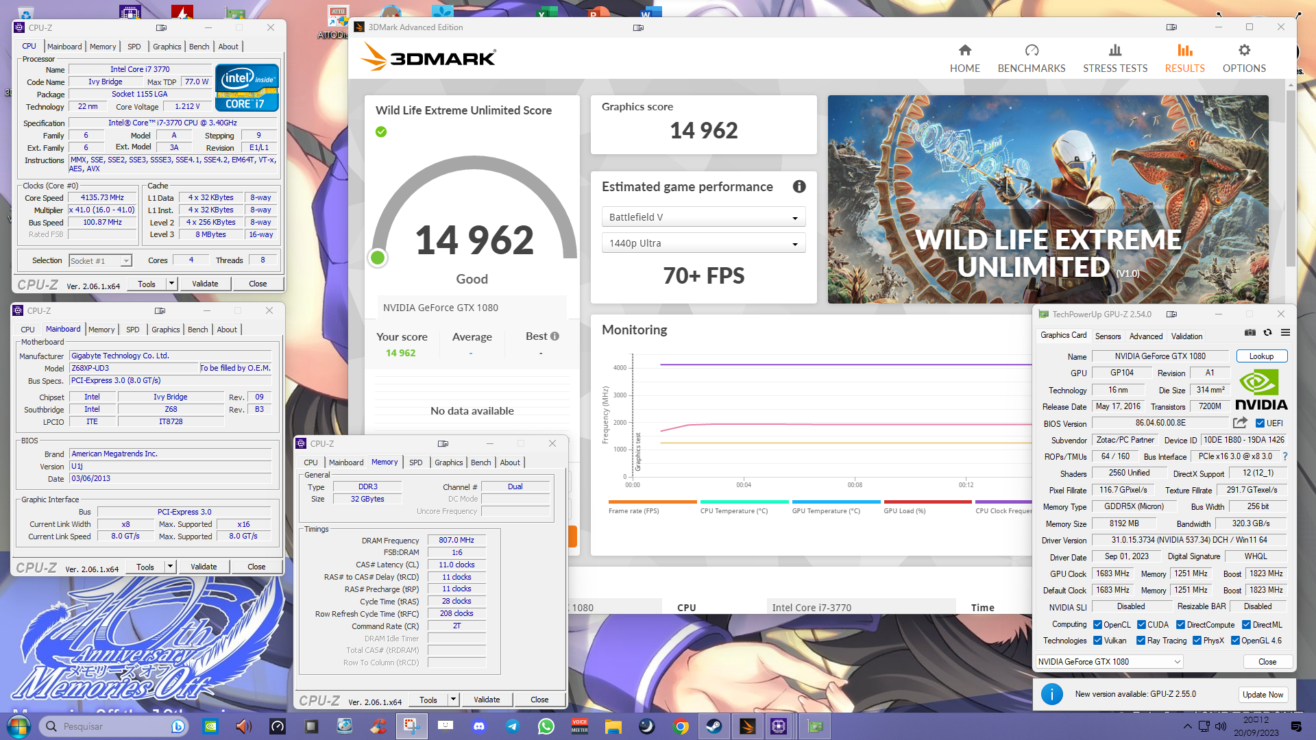This screenshot has width=1316, height=740.
Task: Open the Socket #1 selection dropdown
Action: tap(100, 260)
